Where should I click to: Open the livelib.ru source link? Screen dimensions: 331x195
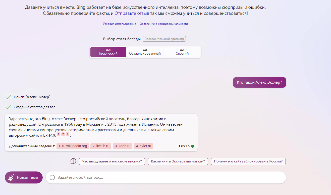pyautogui.click(x=101, y=146)
